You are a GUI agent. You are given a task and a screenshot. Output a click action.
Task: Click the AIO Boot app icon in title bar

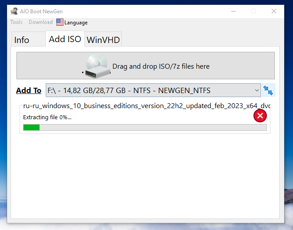[x=14, y=11]
